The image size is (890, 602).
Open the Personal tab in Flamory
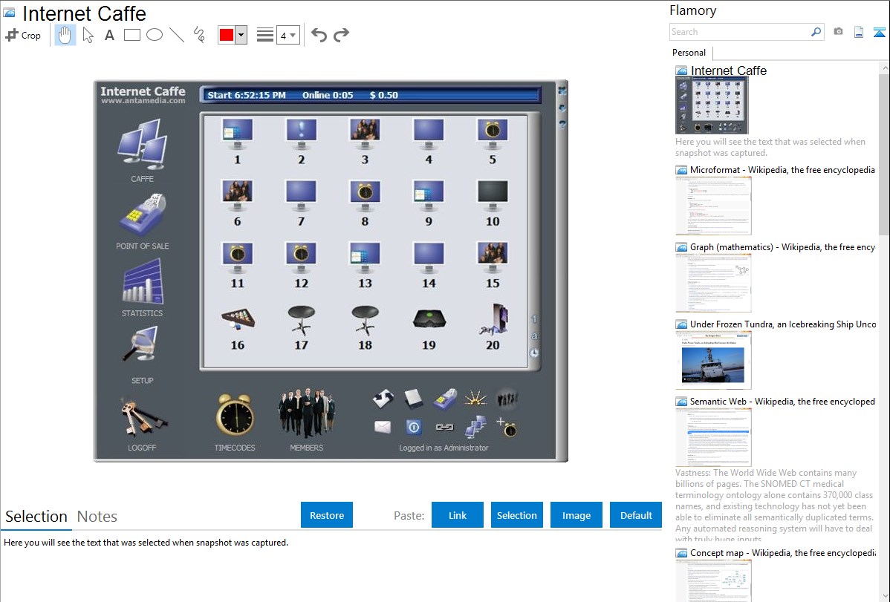pos(689,53)
